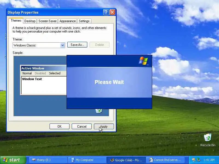
Task: Switch to Cannot find server taskbar window
Action: coord(165,160)
